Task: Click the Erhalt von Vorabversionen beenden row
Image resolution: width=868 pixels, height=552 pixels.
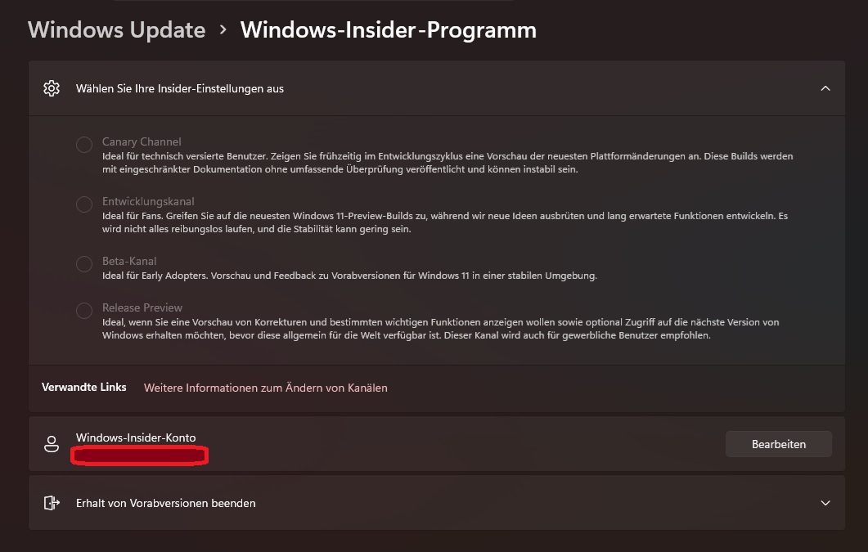Action: (x=437, y=503)
